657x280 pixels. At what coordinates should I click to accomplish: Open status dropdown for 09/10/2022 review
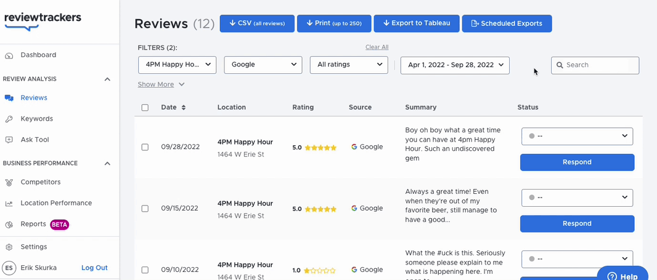pos(577,259)
